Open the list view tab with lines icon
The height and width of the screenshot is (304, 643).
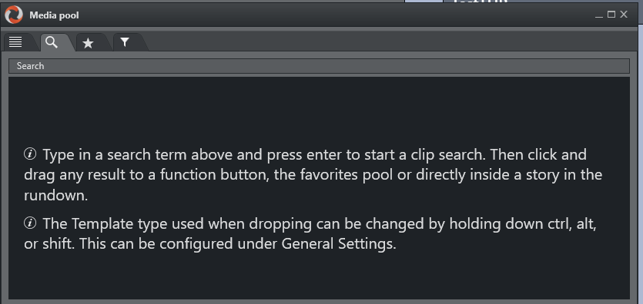pos(15,42)
